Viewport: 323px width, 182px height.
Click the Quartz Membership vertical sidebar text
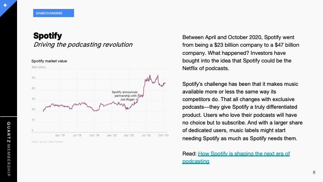point(9,149)
